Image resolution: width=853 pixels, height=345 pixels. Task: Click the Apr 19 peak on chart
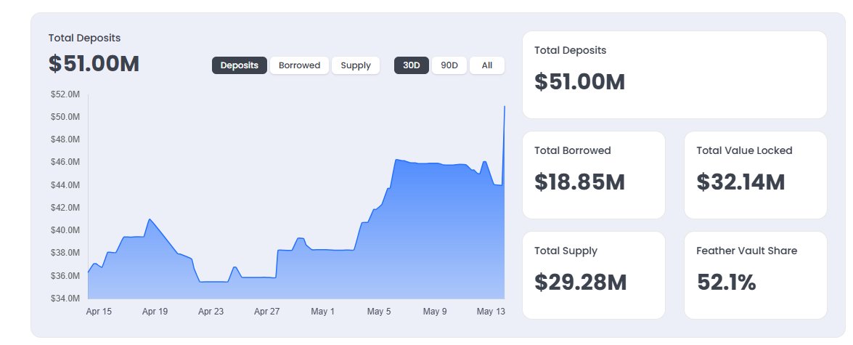pos(150,219)
